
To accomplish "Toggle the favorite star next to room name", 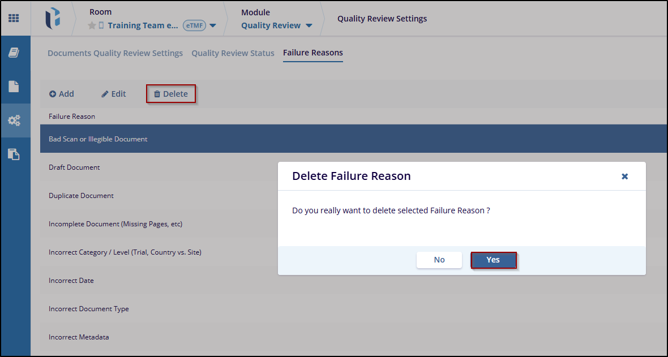I will [x=92, y=25].
